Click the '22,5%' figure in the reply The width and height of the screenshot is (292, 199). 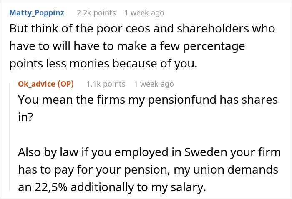click(51, 187)
